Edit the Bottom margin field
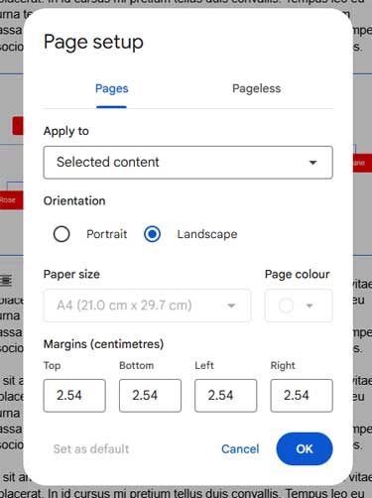The image size is (372, 498). coord(150,396)
